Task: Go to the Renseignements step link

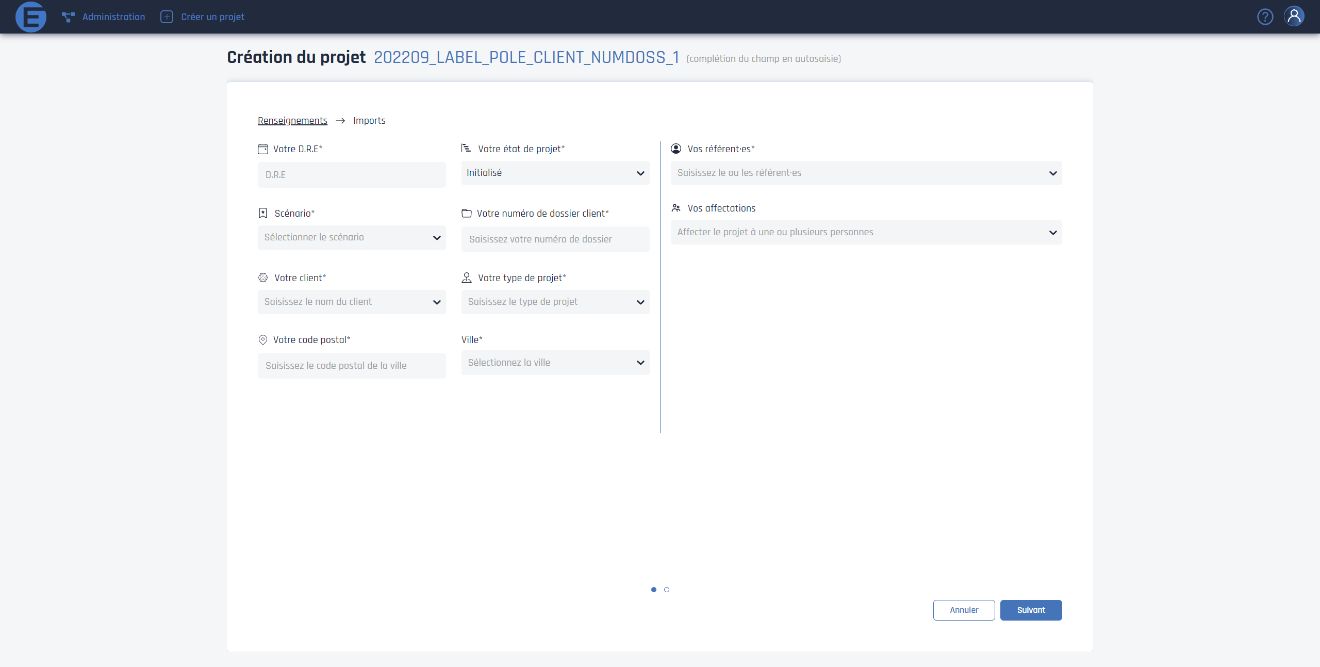Action: (292, 121)
